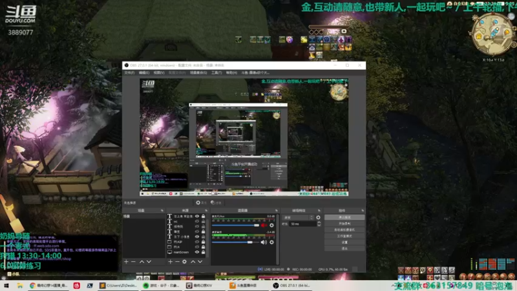Undock the Sources panel via its corner icon

[206, 211]
